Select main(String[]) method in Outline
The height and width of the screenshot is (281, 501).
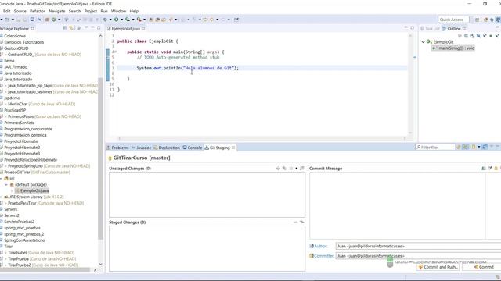(x=453, y=48)
